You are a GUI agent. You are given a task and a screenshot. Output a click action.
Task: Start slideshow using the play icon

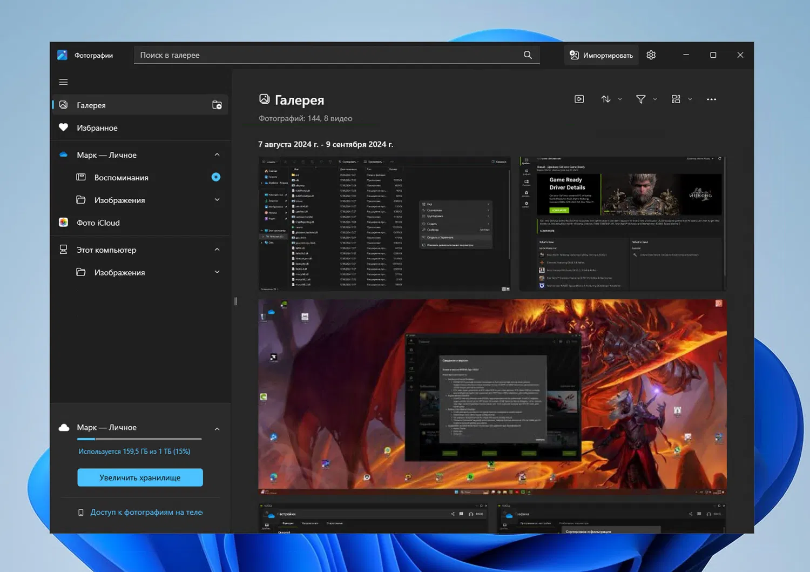579,99
